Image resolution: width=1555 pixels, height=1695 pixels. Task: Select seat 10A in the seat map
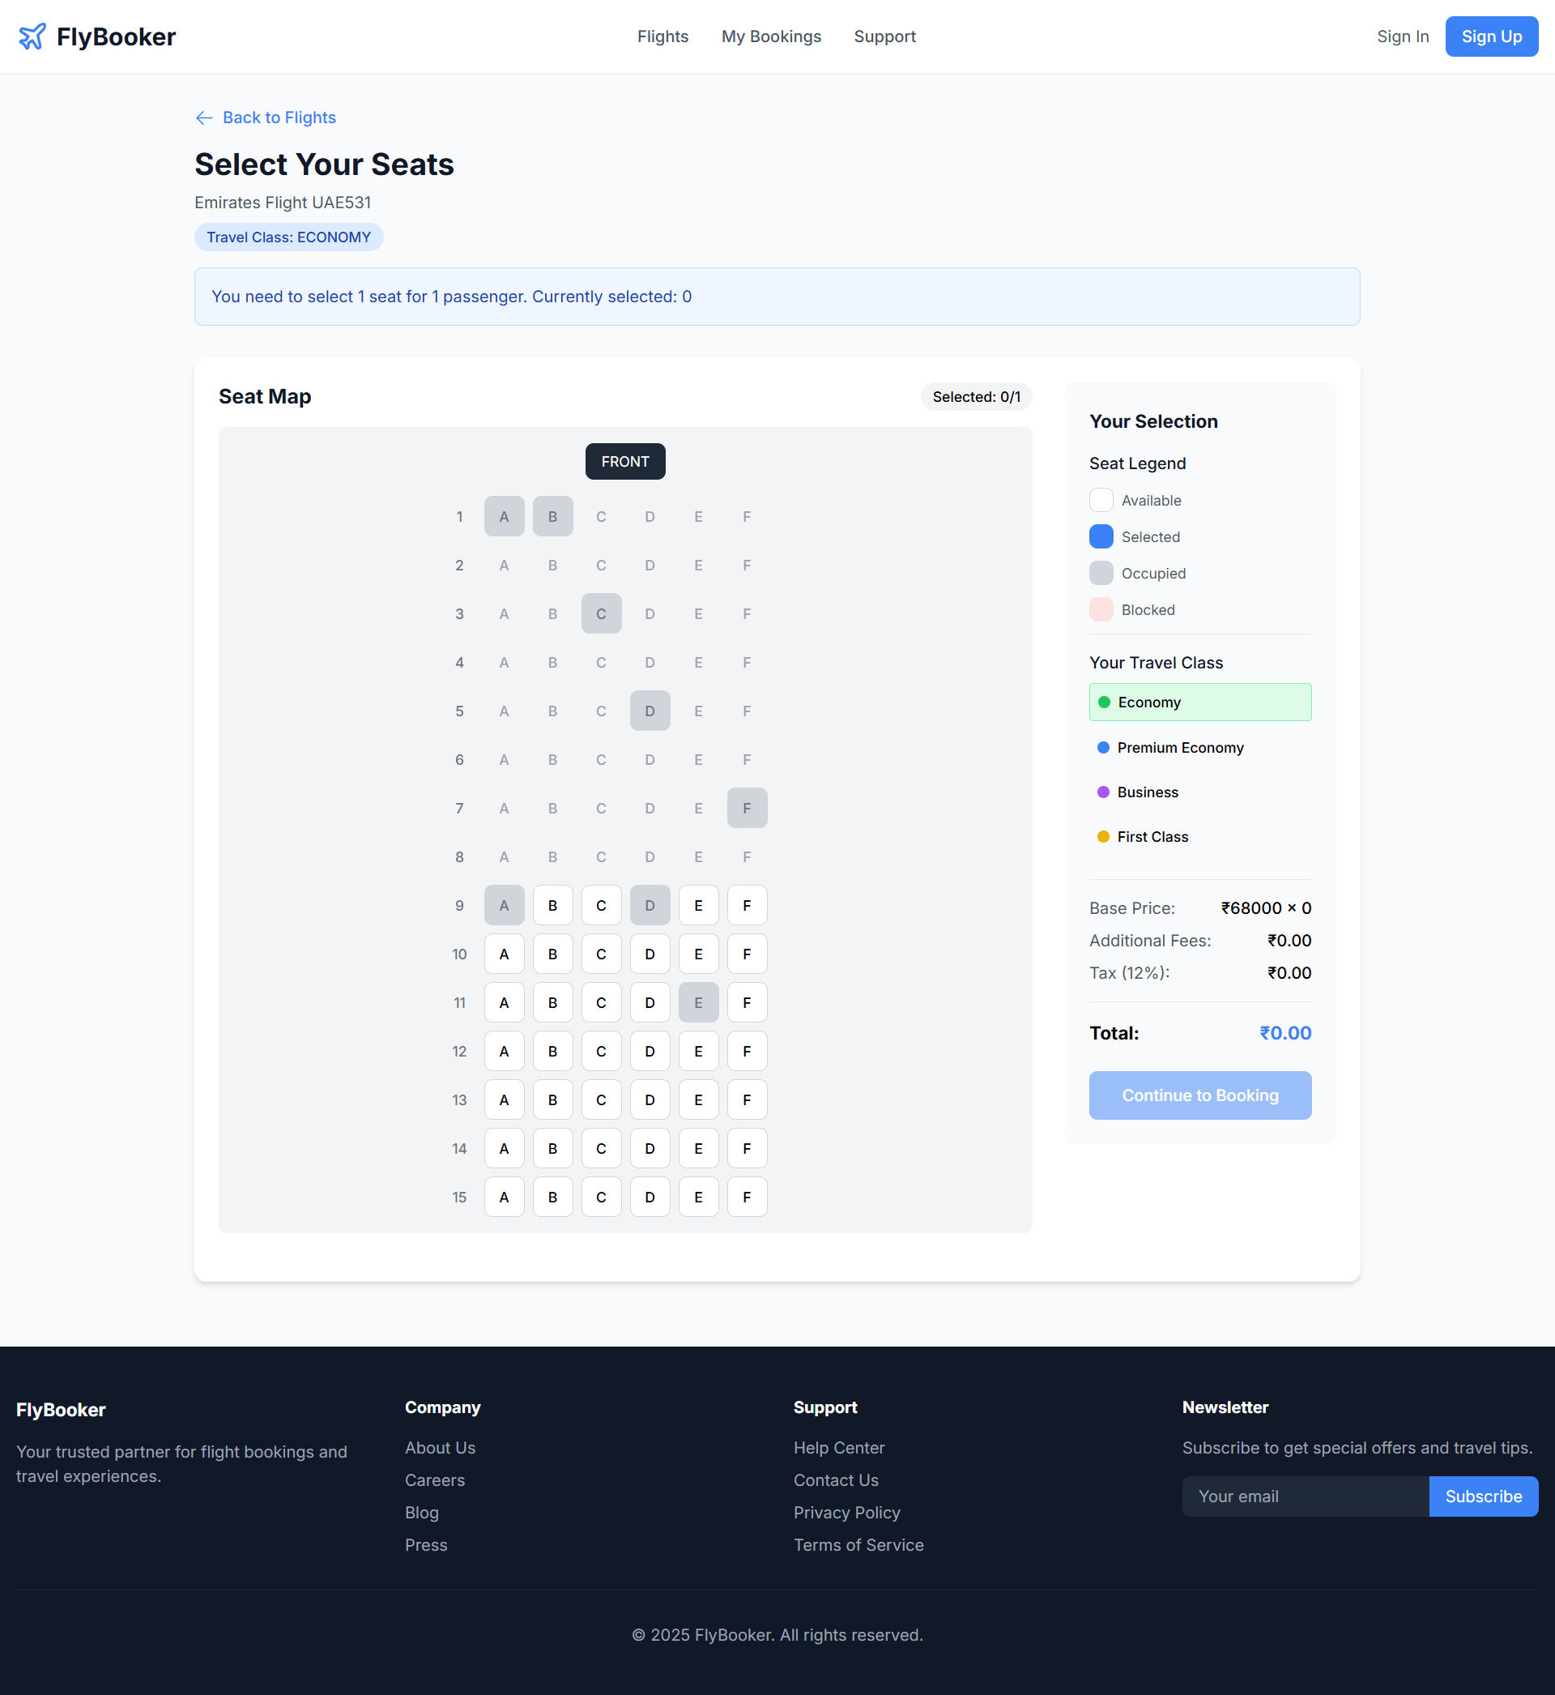pyautogui.click(x=503, y=954)
